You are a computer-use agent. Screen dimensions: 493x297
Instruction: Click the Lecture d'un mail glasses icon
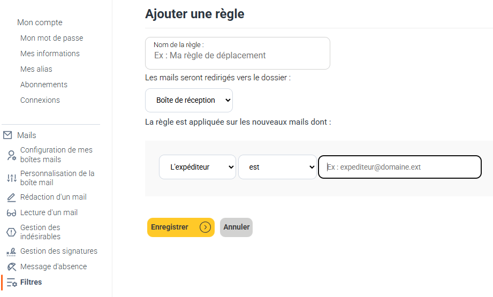(11, 213)
